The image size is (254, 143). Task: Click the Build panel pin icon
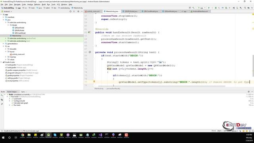click(2, 104)
